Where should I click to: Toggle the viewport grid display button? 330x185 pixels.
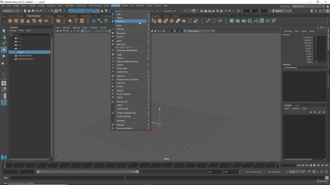coord(82,31)
